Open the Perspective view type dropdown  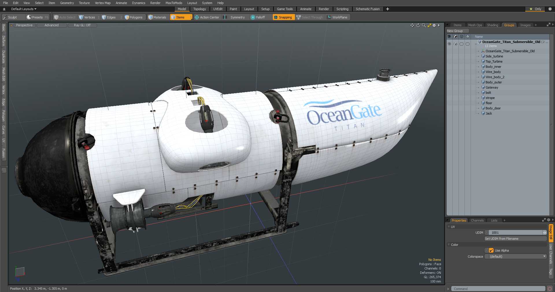point(24,25)
